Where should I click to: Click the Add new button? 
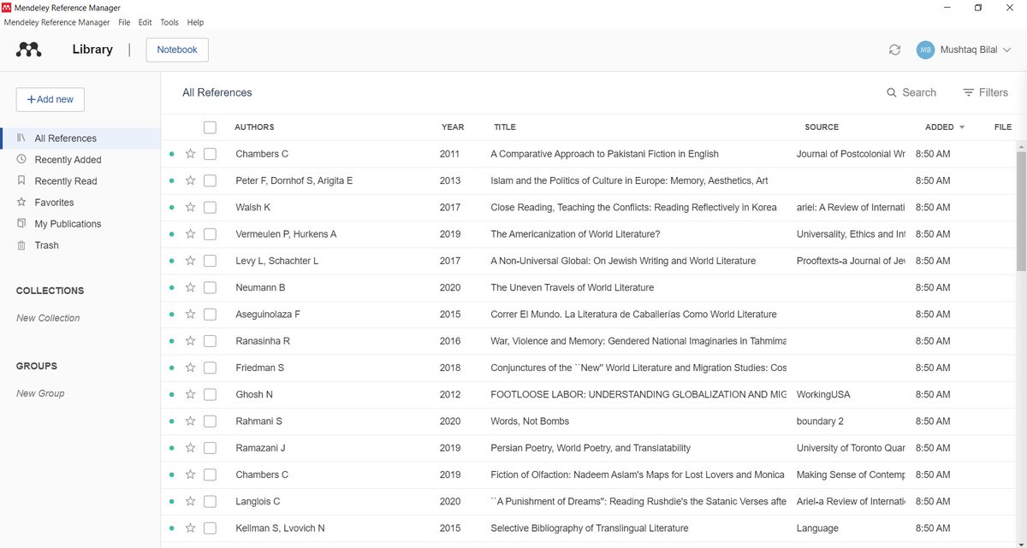[x=50, y=99]
